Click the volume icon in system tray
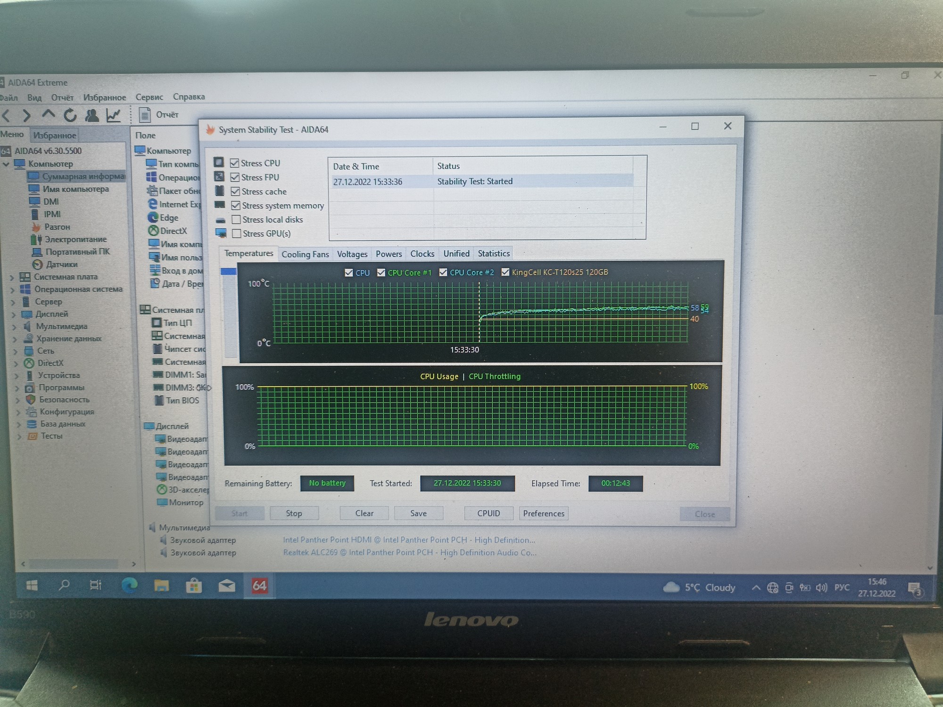 point(821,588)
